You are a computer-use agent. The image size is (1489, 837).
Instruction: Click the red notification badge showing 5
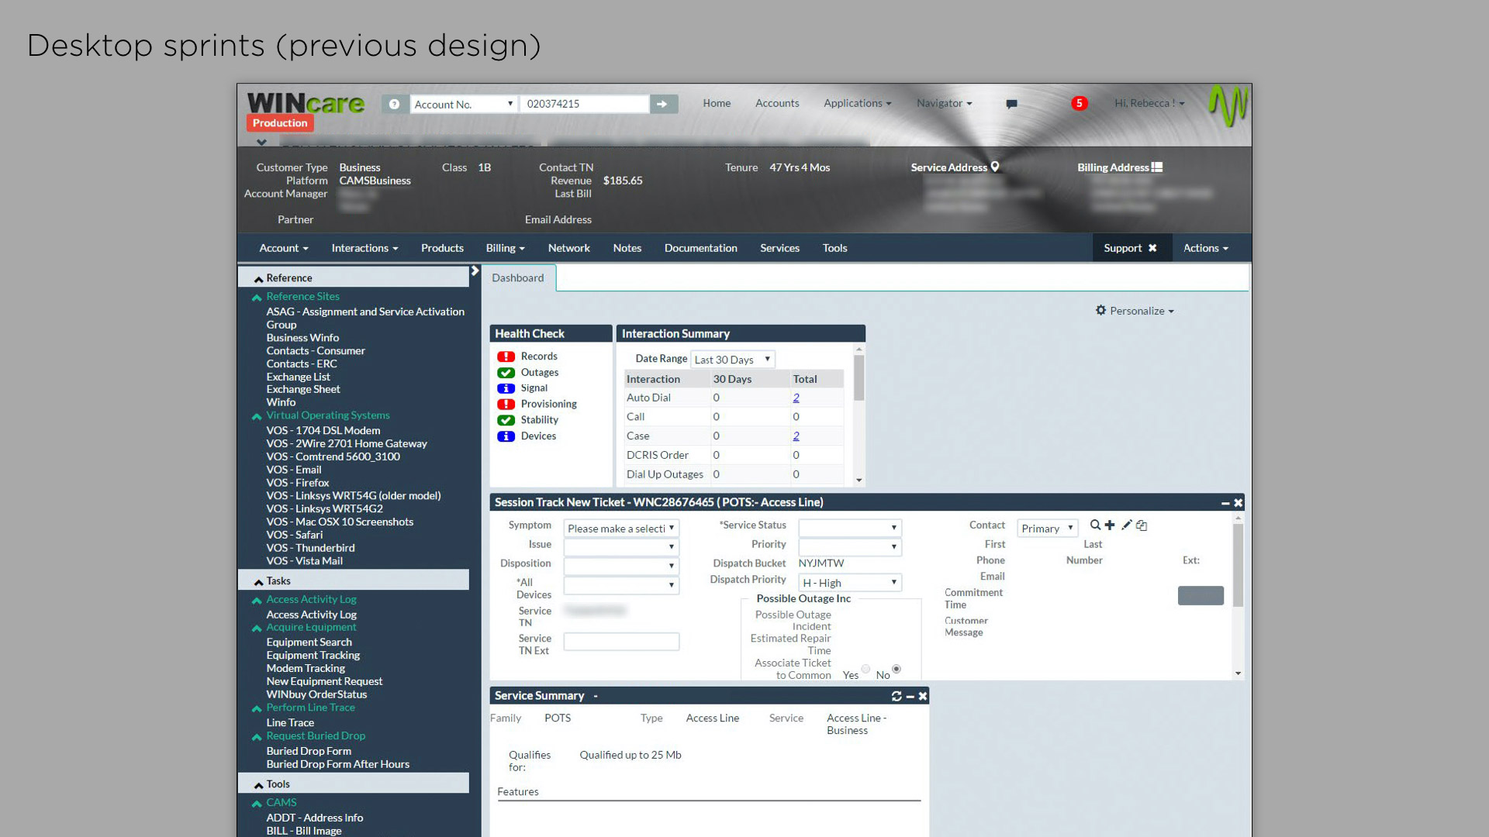click(x=1079, y=103)
